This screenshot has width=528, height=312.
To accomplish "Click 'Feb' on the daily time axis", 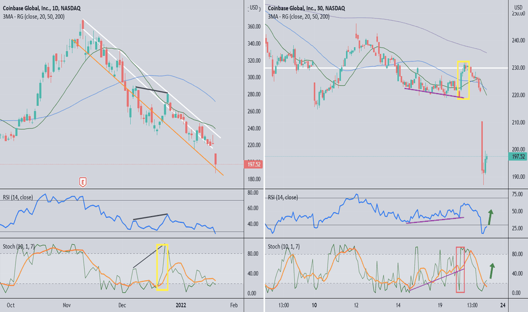I will coord(234,305).
